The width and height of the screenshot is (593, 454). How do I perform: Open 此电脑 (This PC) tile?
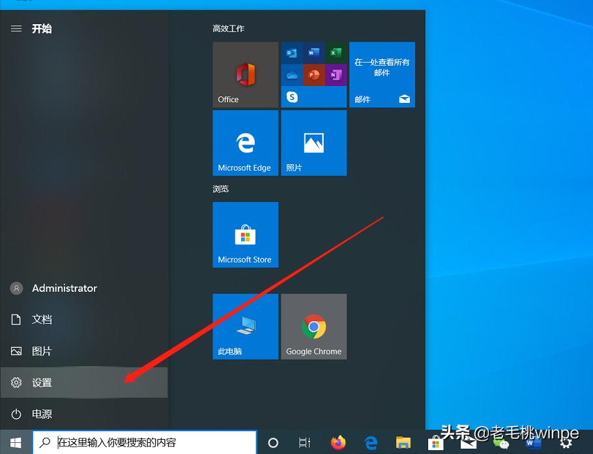(245, 326)
